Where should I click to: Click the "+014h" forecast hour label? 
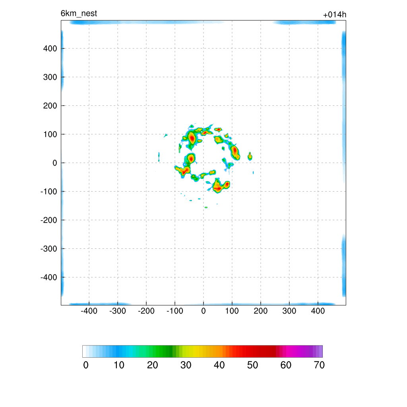pos(335,15)
